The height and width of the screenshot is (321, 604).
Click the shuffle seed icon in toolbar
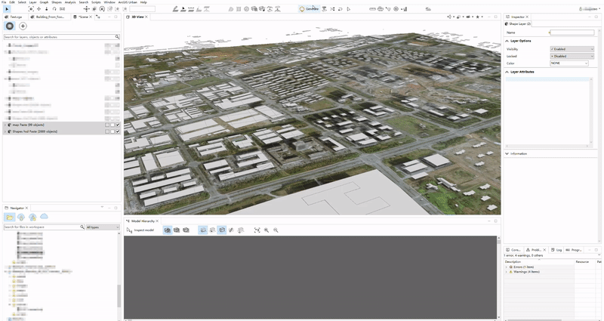click(x=332, y=8)
